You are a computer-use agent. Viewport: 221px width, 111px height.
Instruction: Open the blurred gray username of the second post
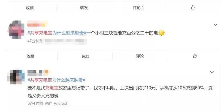pos(38,72)
